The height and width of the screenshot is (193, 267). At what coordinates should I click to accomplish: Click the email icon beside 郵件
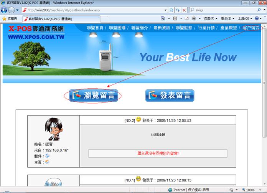(48, 156)
